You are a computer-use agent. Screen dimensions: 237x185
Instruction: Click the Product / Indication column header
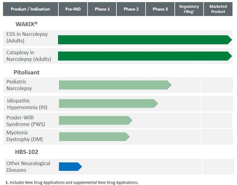click(x=31, y=9)
